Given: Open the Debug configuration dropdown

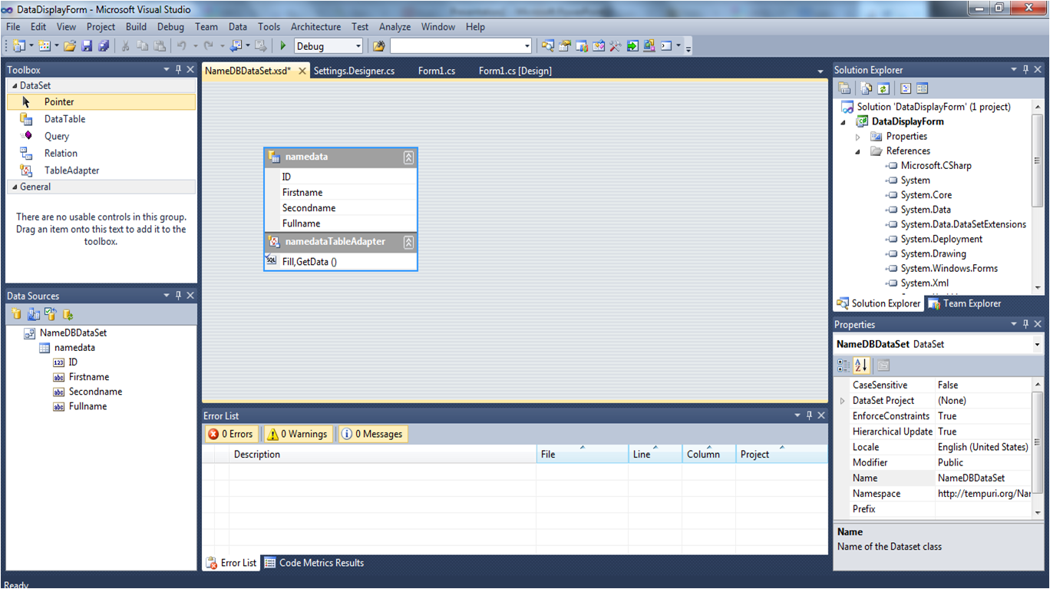Looking at the screenshot, I should [358, 46].
